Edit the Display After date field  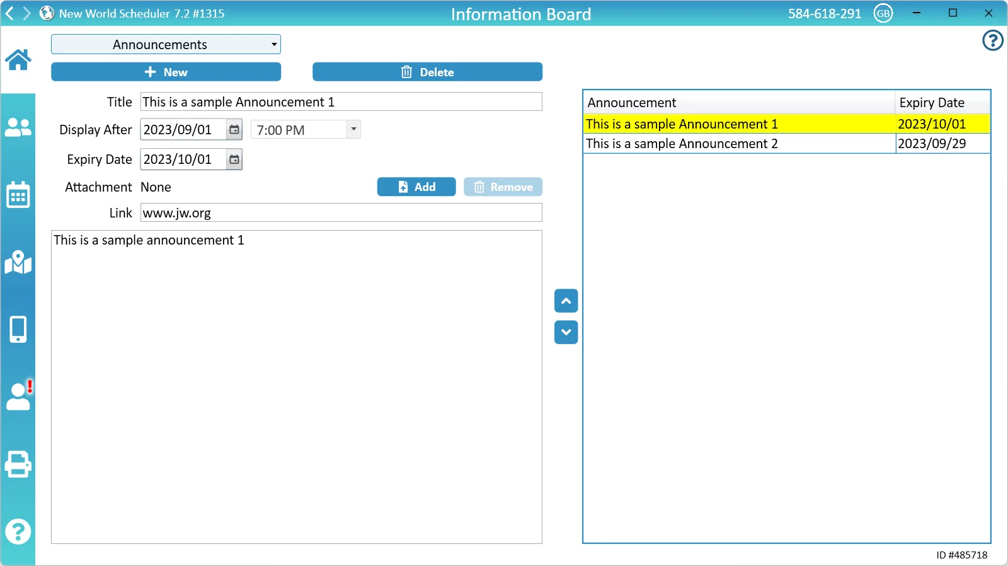(183, 130)
